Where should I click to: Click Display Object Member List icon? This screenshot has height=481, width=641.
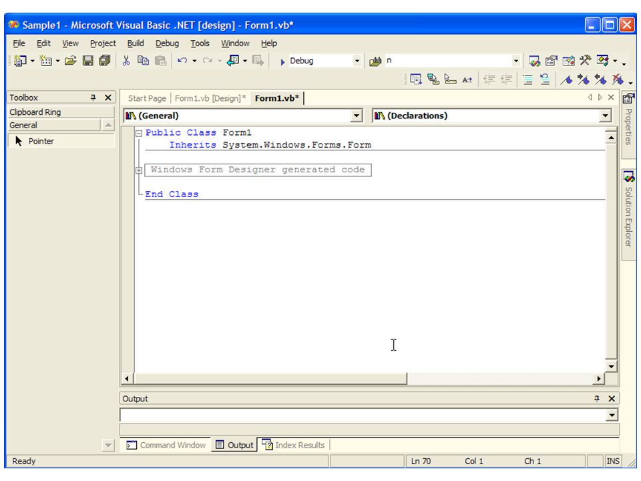pos(416,79)
